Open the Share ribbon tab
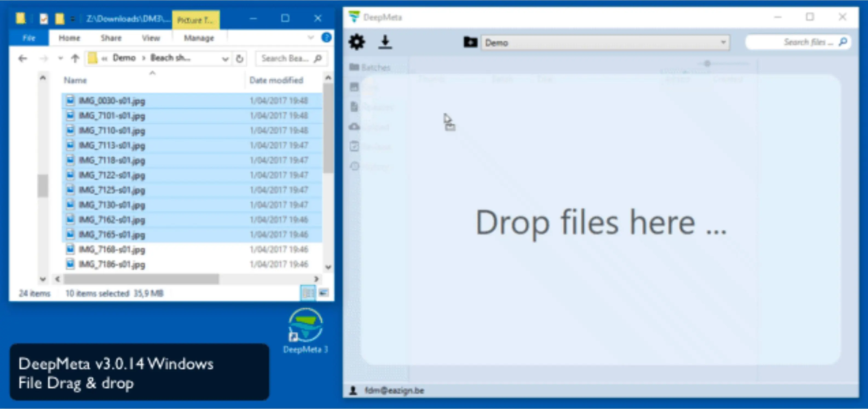This screenshot has width=868, height=409. click(x=111, y=38)
